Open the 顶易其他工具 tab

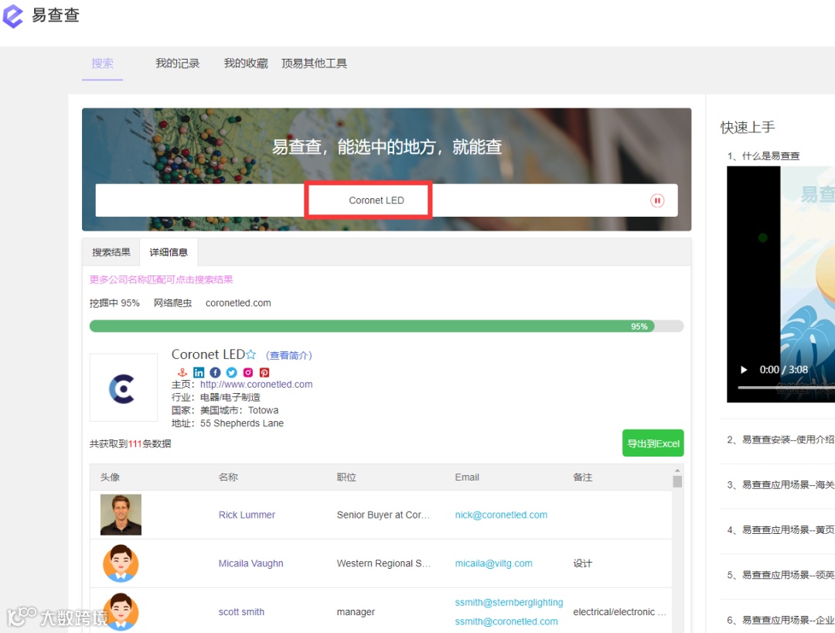click(314, 63)
